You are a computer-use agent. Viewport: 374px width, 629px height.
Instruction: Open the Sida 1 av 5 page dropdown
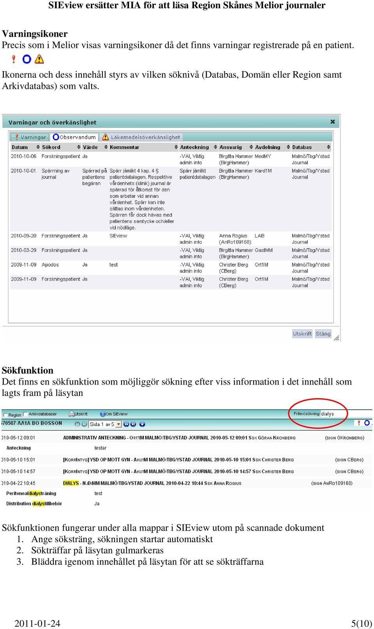105,424
